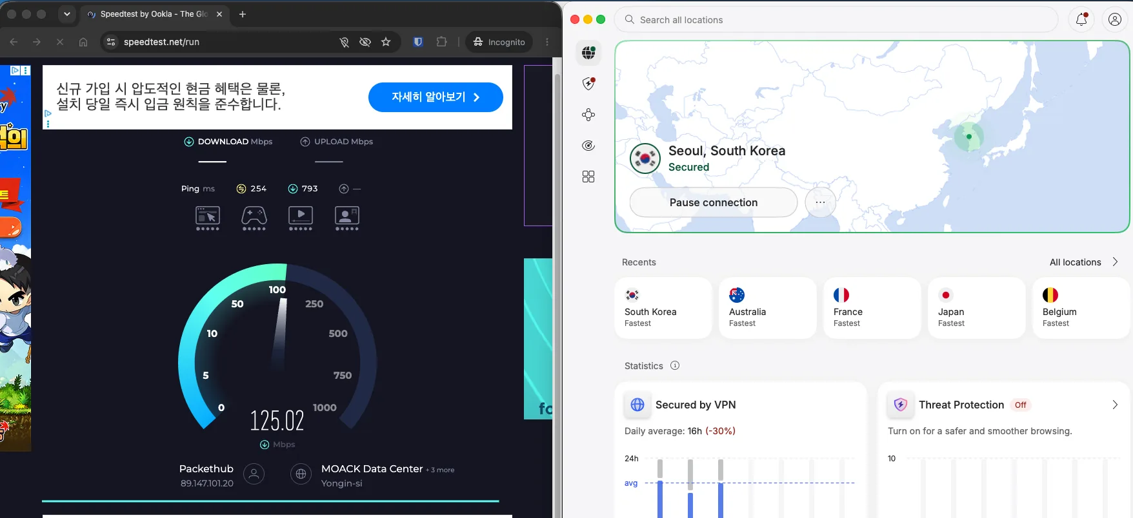Click the Pause connection button
The image size is (1133, 518).
point(714,202)
